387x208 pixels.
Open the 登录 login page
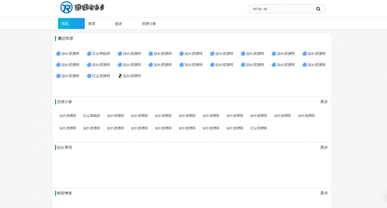[118, 24]
